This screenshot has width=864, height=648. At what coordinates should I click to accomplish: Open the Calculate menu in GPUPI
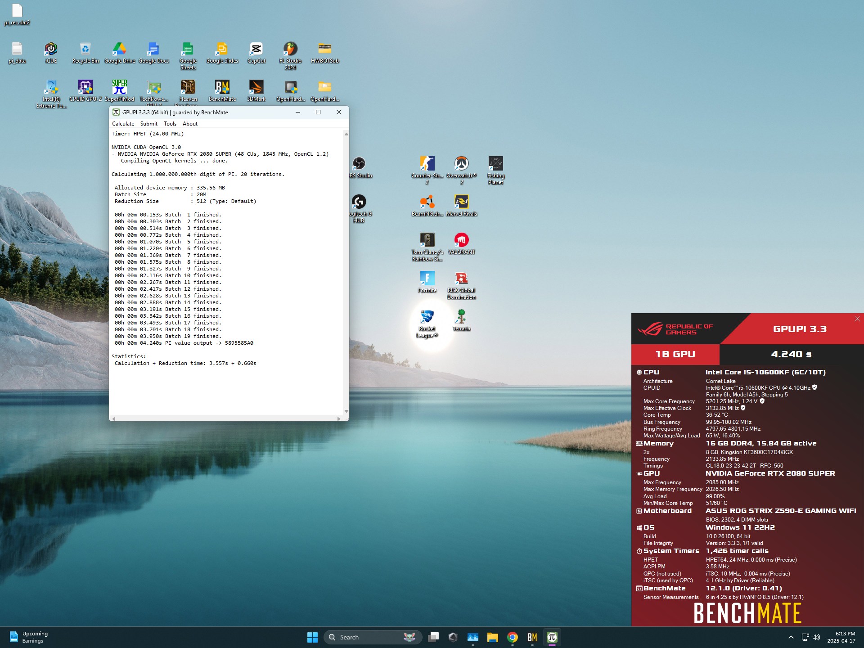tap(123, 124)
